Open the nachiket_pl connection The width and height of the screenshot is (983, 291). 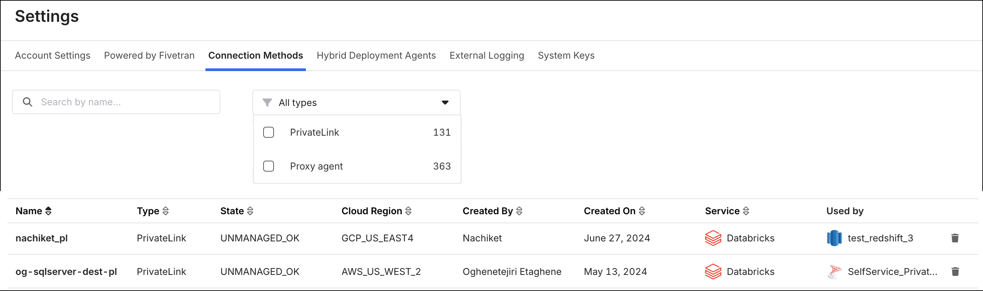(x=42, y=238)
